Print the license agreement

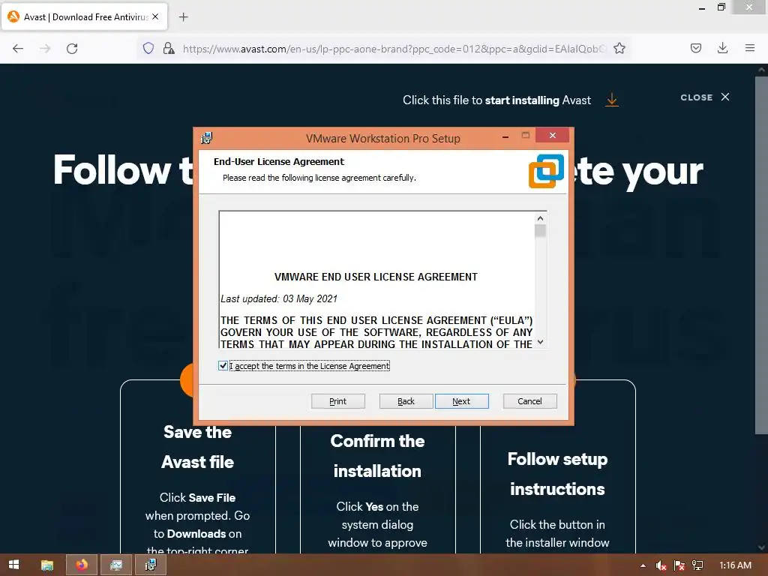338,401
